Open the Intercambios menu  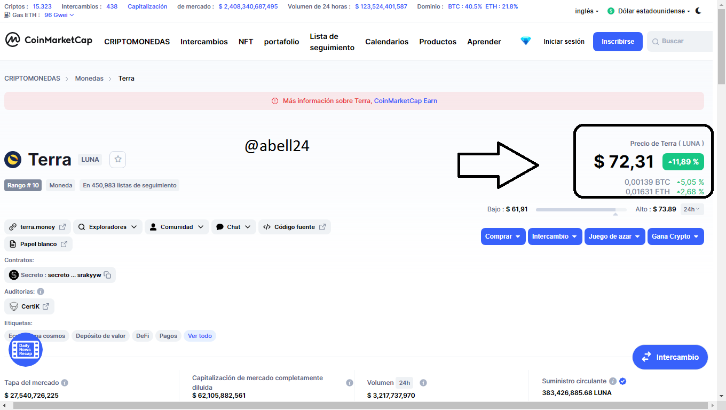tap(204, 42)
